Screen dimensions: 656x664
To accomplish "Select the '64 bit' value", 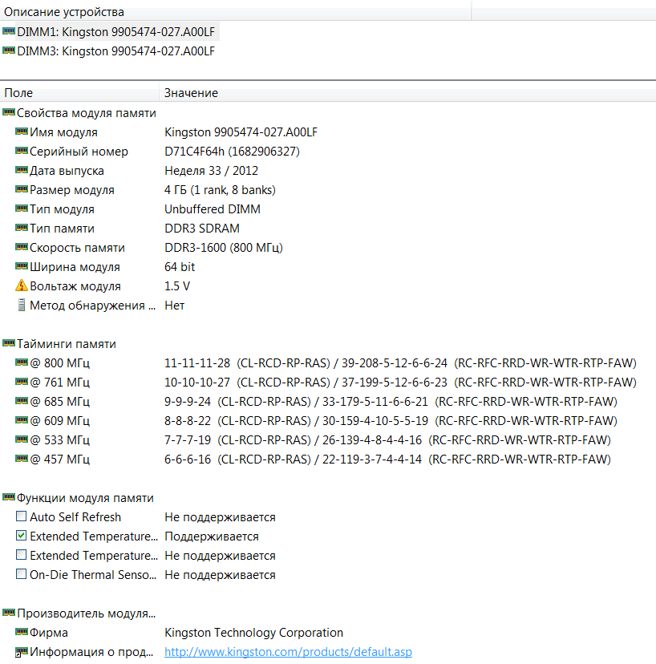I will pos(180,267).
